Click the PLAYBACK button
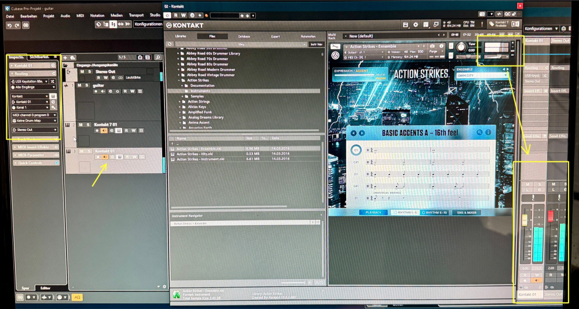Viewport: 579px width, 309px height. point(373,213)
